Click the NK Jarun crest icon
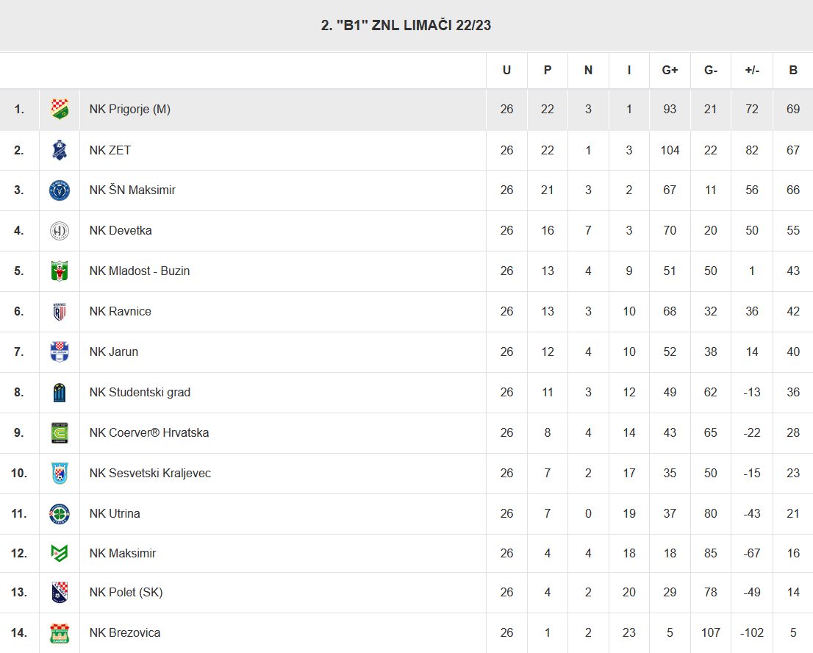The image size is (813, 653). pyautogui.click(x=60, y=352)
